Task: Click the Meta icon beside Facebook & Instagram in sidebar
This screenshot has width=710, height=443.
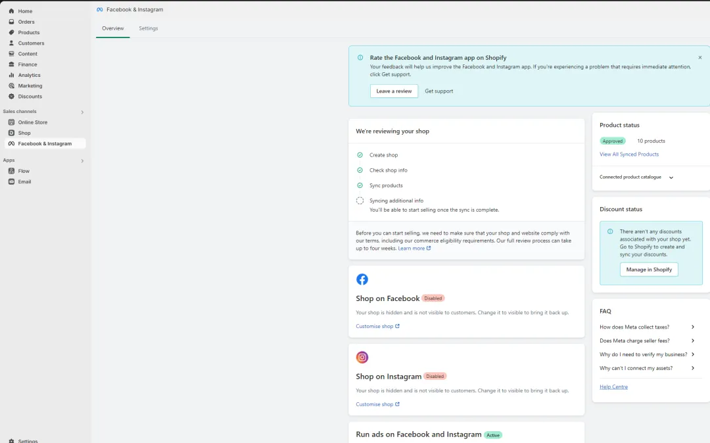Action: click(x=11, y=143)
